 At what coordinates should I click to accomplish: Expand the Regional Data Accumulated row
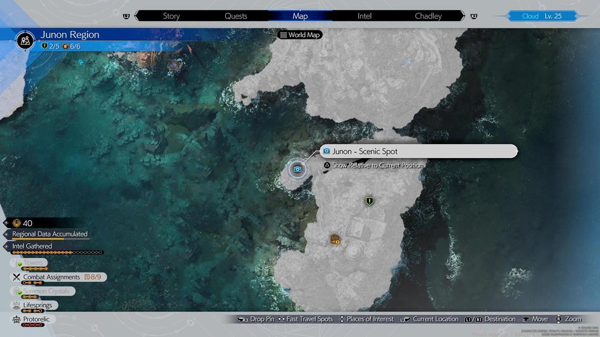click(50, 234)
